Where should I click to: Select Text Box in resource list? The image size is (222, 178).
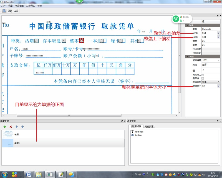point(139,132)
